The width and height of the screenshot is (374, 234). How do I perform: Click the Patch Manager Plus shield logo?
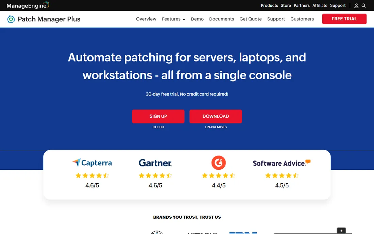pos(11,19)
